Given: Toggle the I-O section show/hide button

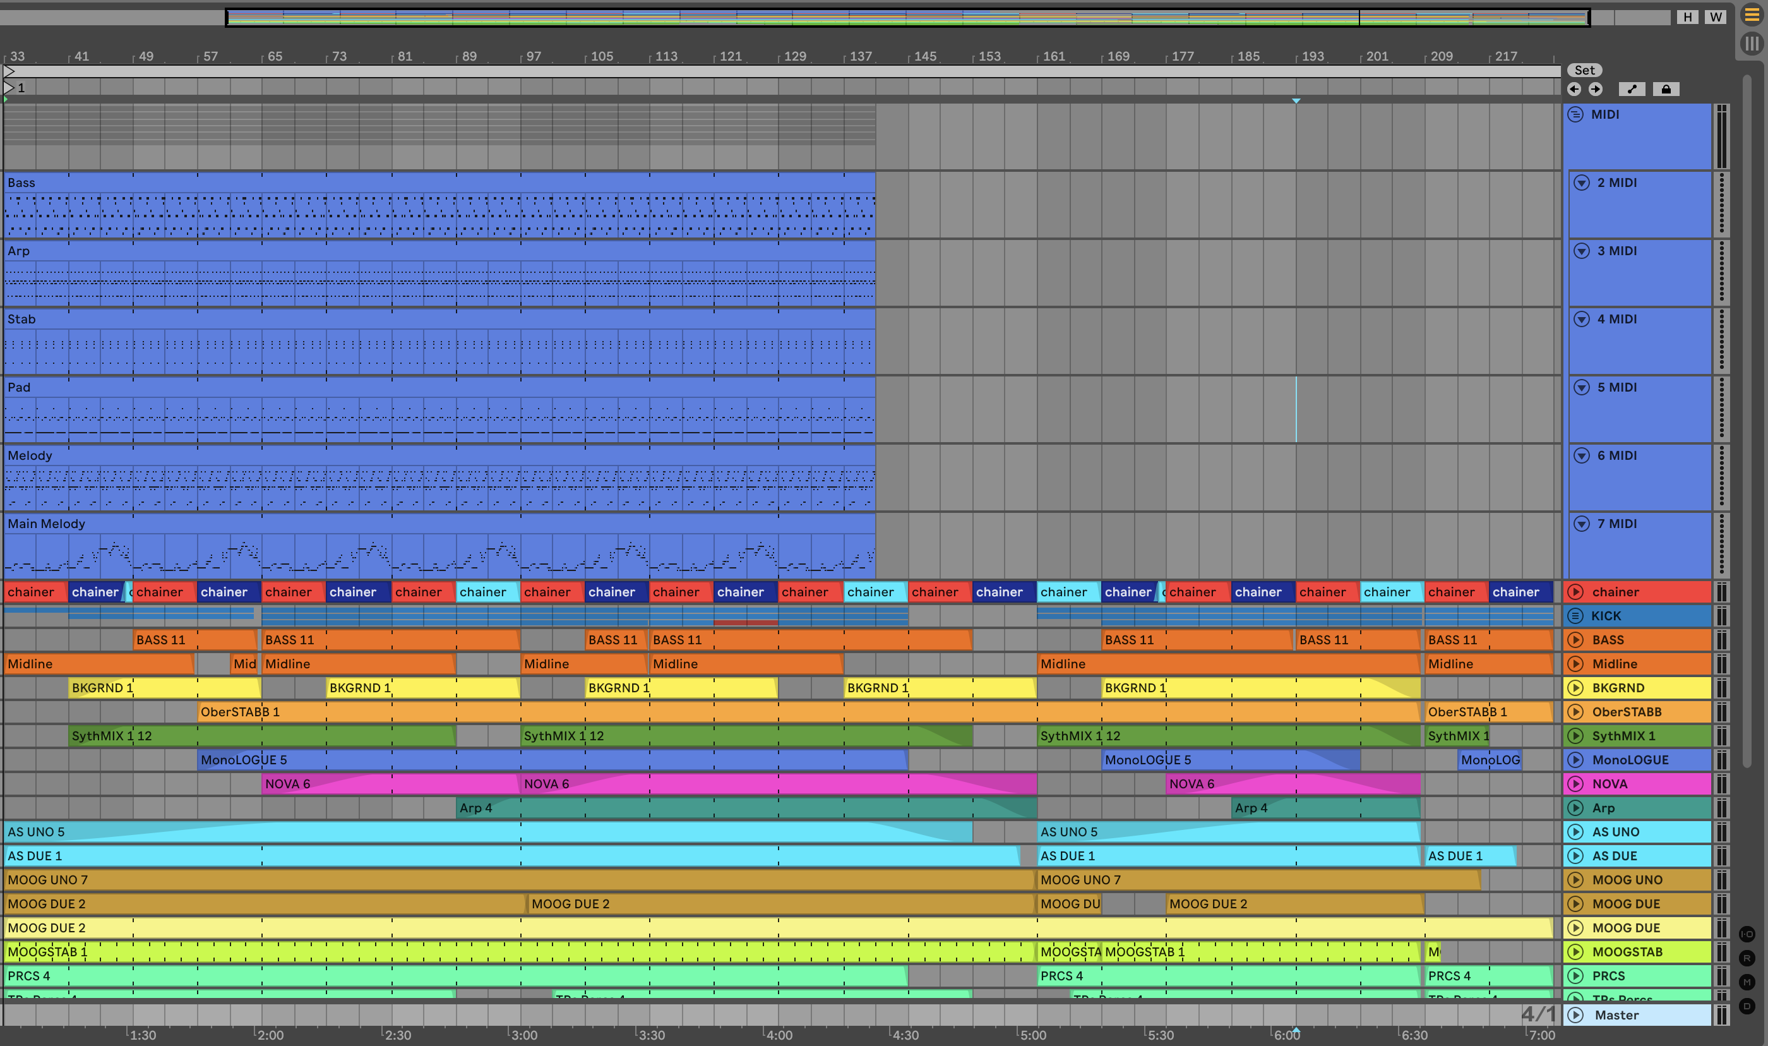Looking at the screenshot, I should (x=1747, y=934).
